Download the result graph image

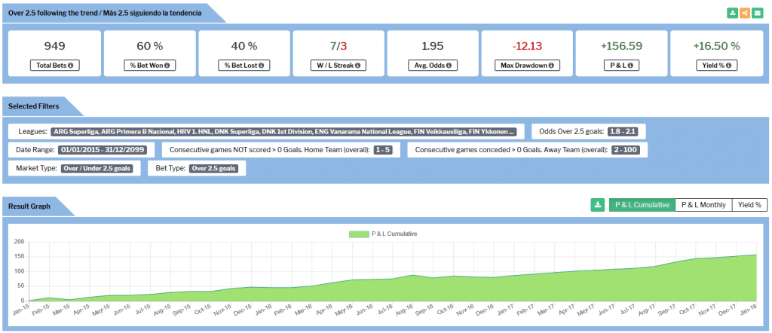point(599,204)
